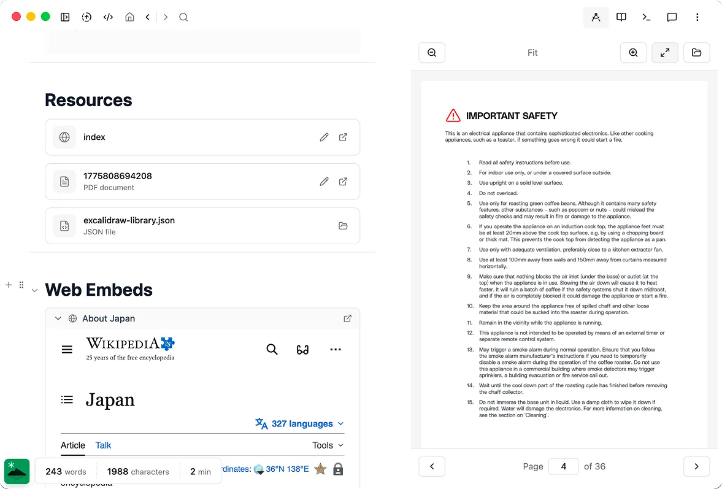Open the terminal prompt icon
722x489 pixels.
tap(647, 18)
